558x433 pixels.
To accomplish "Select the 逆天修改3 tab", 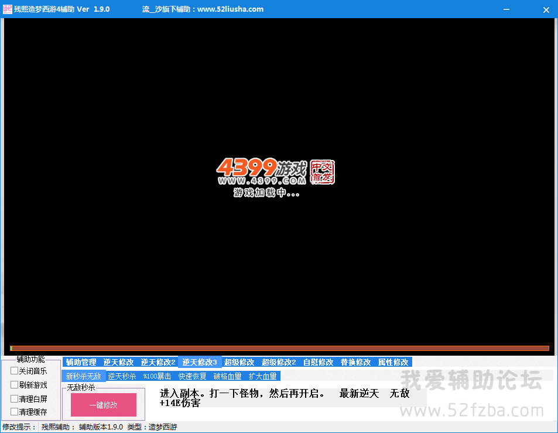I will 200,362.
